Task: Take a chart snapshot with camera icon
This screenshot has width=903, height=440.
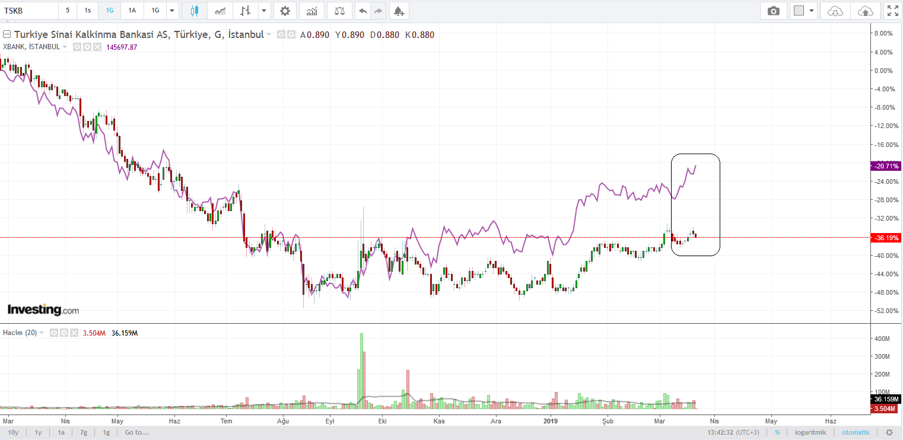Action: click(x=774, y=11)
